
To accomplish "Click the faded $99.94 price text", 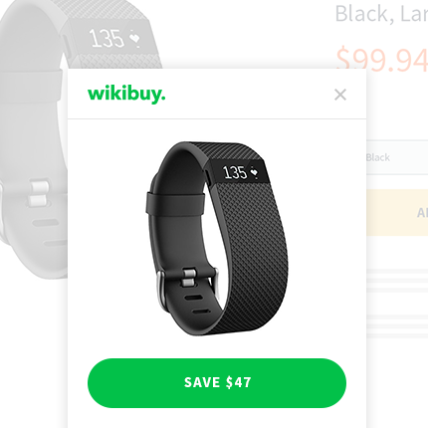I will click(x=381, y=61).
